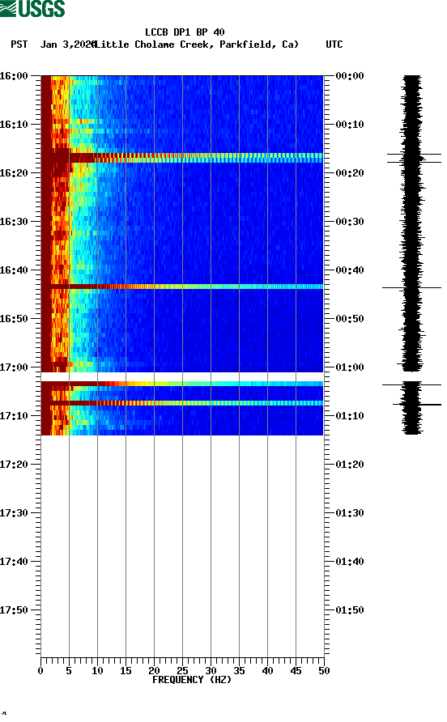Click the 'Jan 3' date text
The height and width of the screenshot is (722, 447).
coord(54,45)
